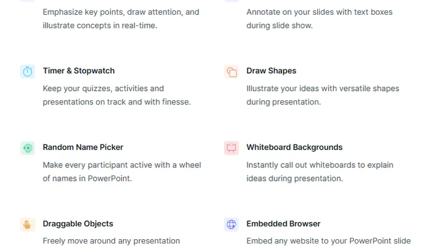Click the Random Name Picker wheel icon
This screenshot has width=431, height=246.
click(x=27, y=148)
